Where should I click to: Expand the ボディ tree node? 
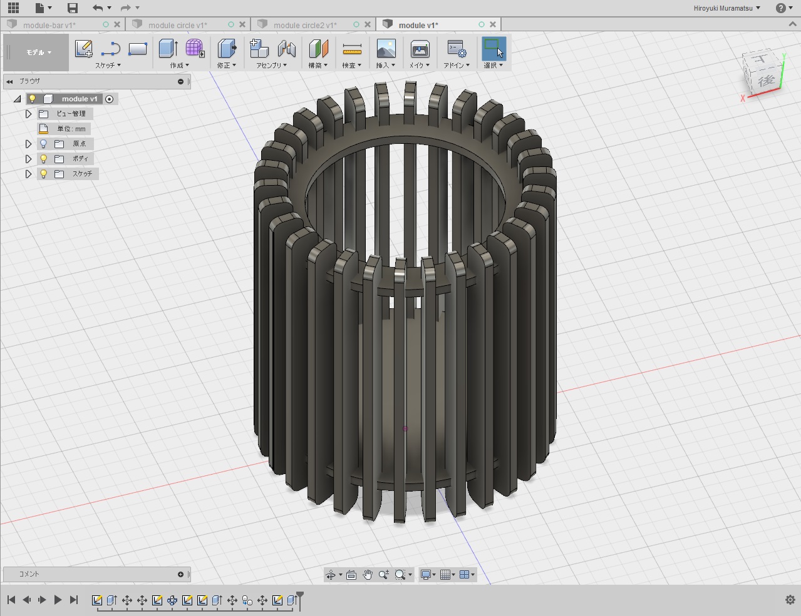pyautogui.click(x=28, y=159)
